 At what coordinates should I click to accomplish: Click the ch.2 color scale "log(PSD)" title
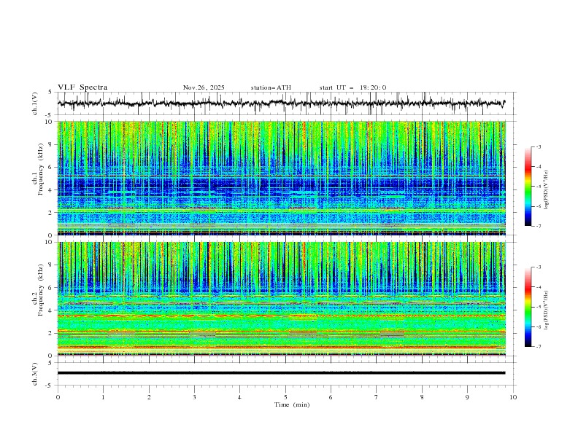click(546, 310)
